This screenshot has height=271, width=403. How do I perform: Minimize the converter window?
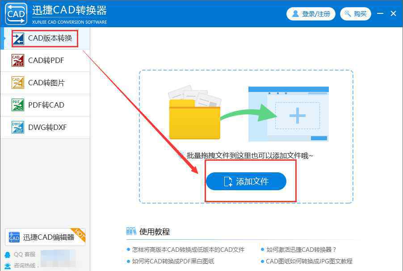tap(380, 13)
